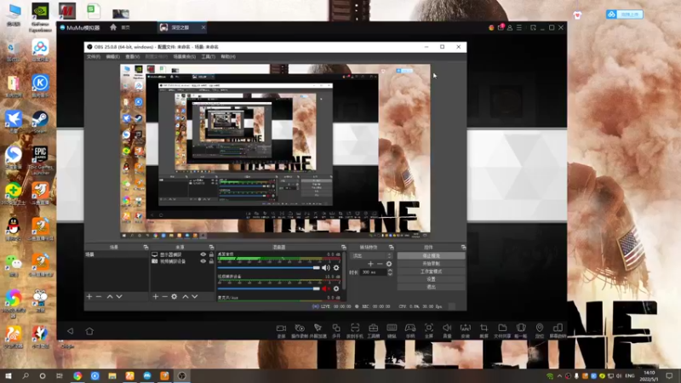Click the 300 ms duration field
This screenshot has width=681, height=383.
374,272
